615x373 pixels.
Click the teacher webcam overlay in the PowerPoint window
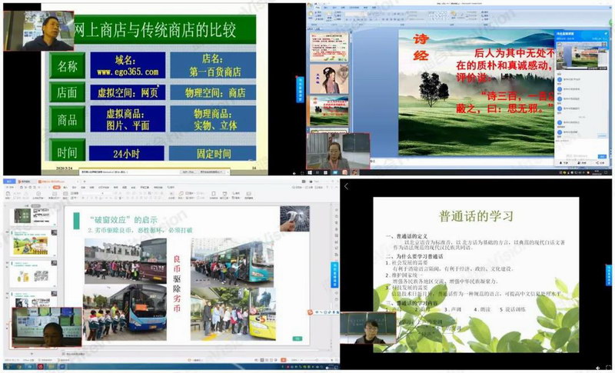pos(337,152)
